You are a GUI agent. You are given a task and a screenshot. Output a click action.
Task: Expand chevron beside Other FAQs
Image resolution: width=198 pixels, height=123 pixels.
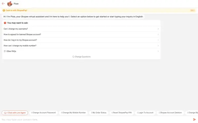[x=158, y=51]
